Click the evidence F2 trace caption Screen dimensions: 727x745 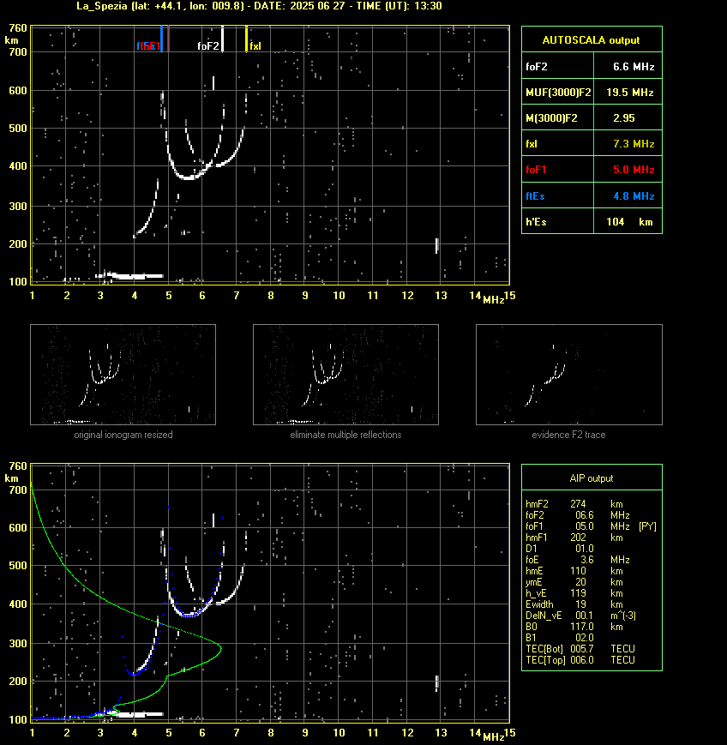pos(568,435)
